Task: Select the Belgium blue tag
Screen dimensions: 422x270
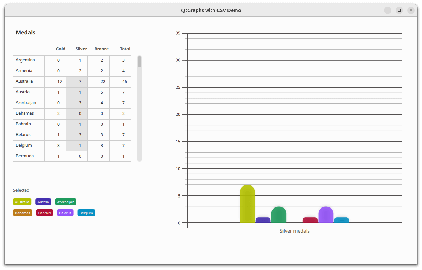Action: (x=86, y=213)
